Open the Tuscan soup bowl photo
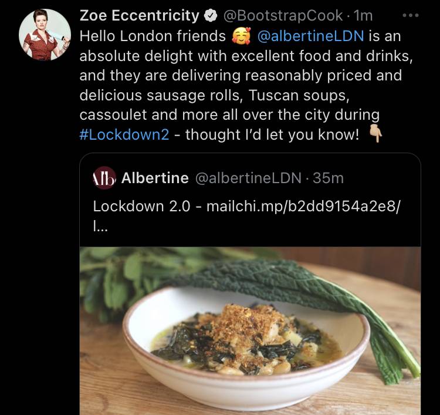 click(250, 330)
